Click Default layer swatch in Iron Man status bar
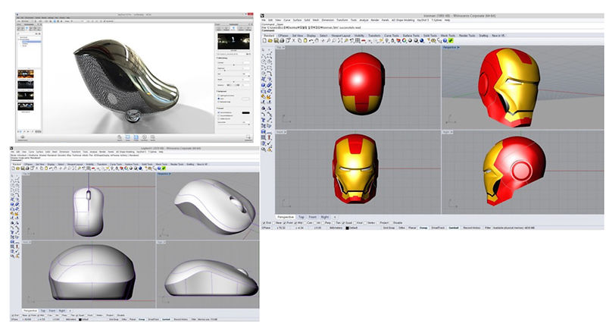Viewport: 606px width, 333px height. [348, 228]
